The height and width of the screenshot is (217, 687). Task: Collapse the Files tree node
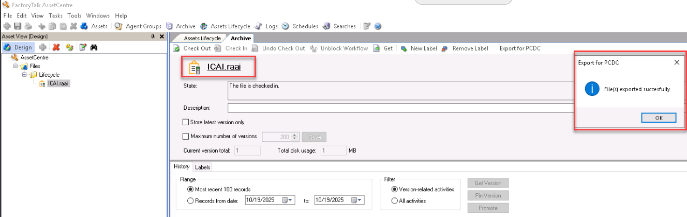click(x=16, y=66)
